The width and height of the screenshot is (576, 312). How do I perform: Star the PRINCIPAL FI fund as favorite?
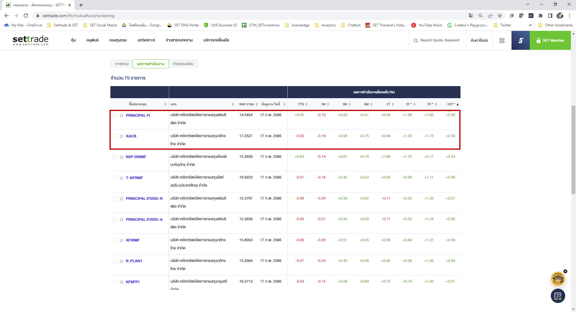121,115
